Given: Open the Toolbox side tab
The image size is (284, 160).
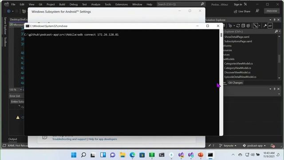Looking at the screenshot, I should coord(5,42).
